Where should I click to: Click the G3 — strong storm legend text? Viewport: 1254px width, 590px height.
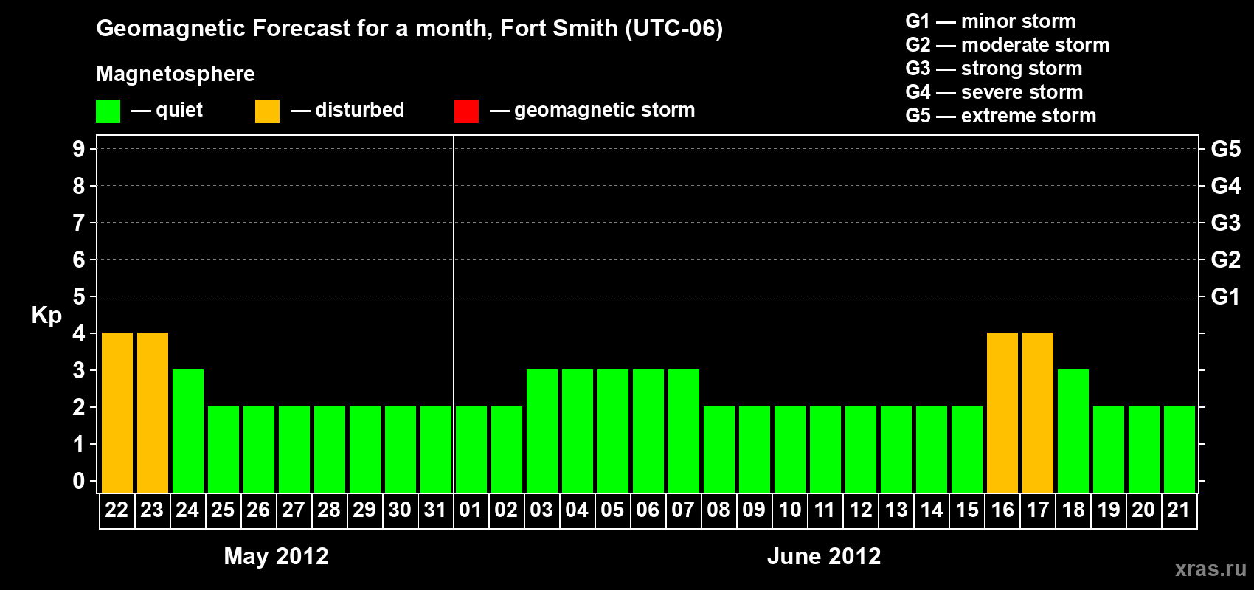[x=994, y=69]
